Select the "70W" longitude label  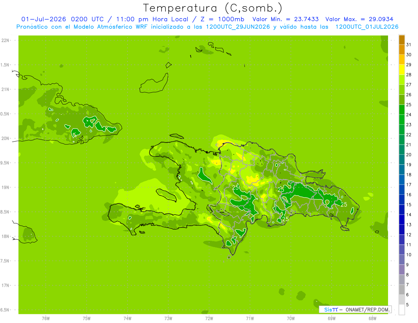coord(291,318)
